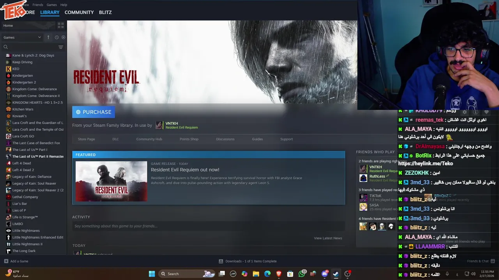
Task: Open the COMMUNITY tab
Action: point(79,12)
